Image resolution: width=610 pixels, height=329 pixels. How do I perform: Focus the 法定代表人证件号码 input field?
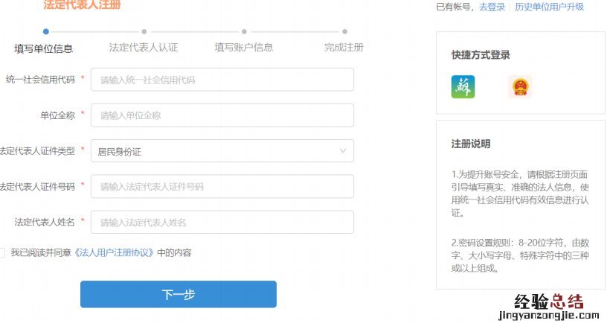coord(222,186)
